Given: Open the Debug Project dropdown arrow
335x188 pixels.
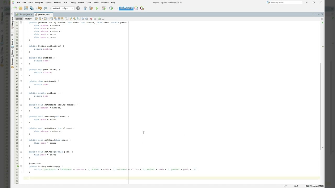Looking at the screenshot, I should [x=107, y=8].
